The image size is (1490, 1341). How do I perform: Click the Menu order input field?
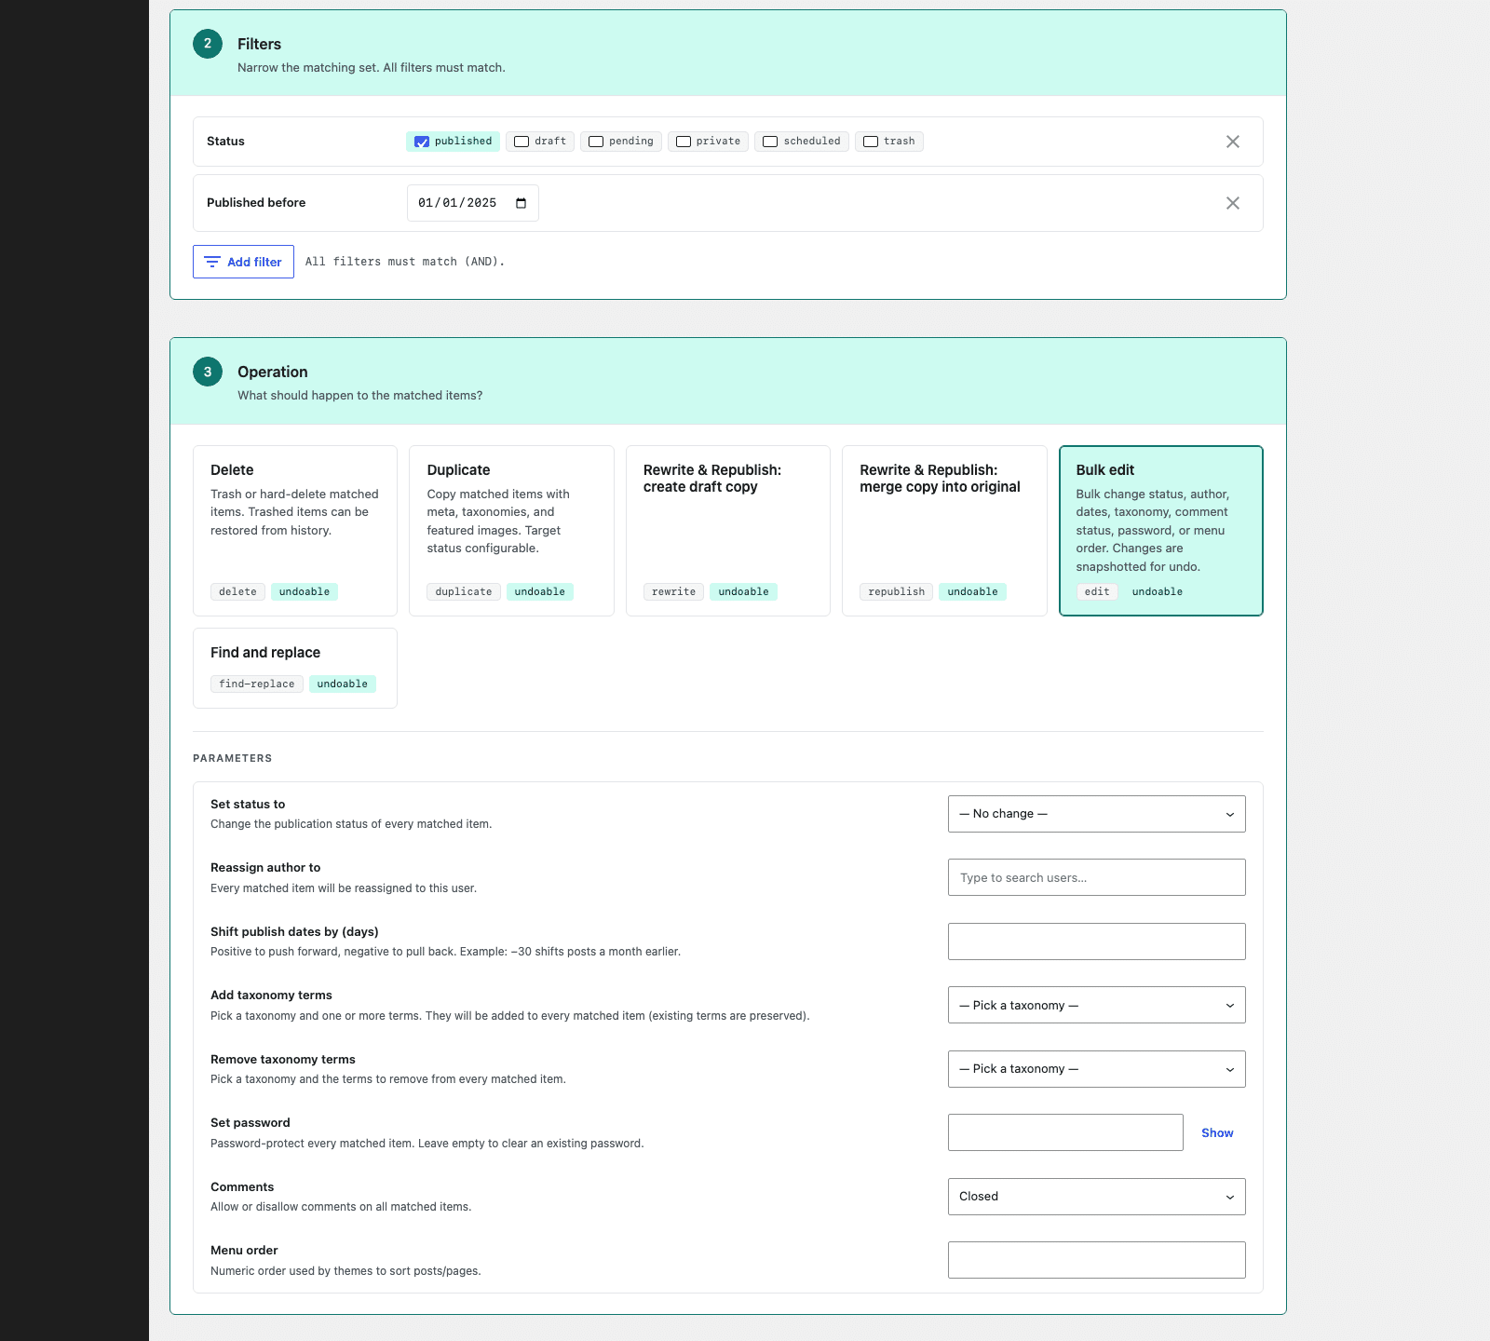(1097, 1260)
